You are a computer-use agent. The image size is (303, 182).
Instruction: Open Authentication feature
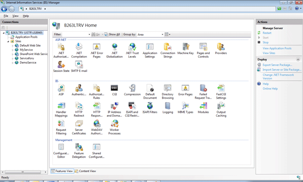coord(79,90)
